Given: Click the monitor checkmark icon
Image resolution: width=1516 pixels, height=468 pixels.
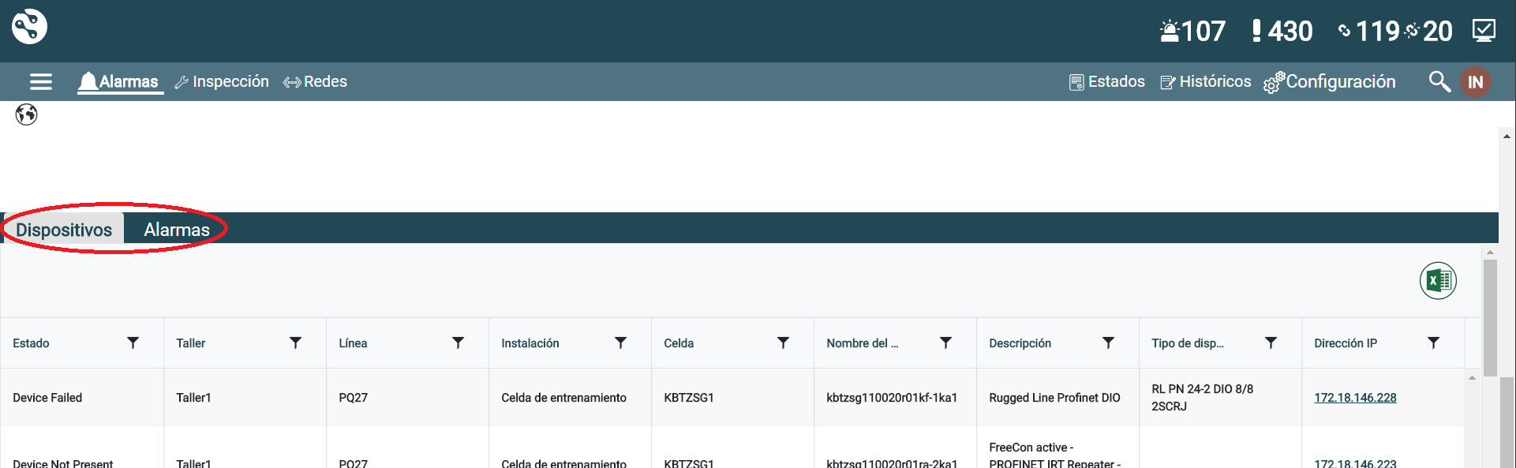Looking at the screenshot, I should click(x=1484, y=31).
